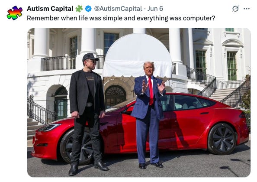Click the green puzzle piece emoji
The height and width of the screenshot is (182, 257).
[79, 9]
